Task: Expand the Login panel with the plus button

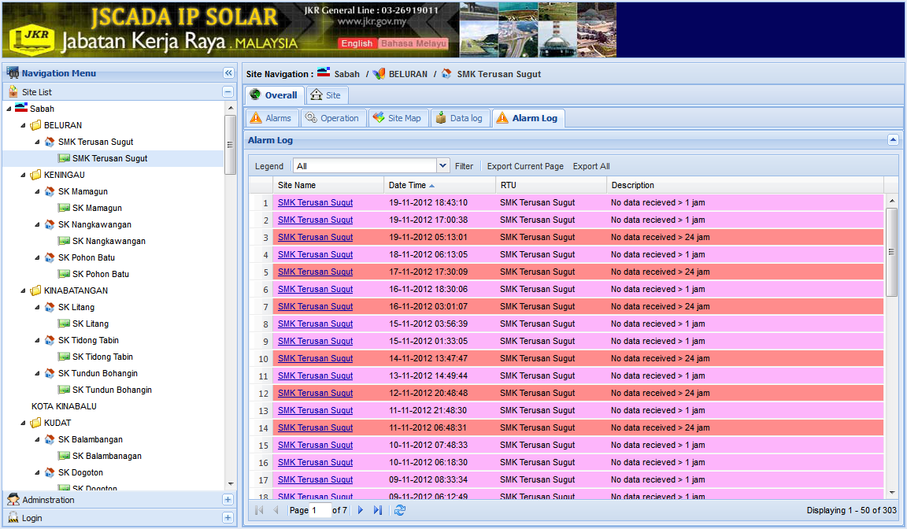Action: pos(228,518)
